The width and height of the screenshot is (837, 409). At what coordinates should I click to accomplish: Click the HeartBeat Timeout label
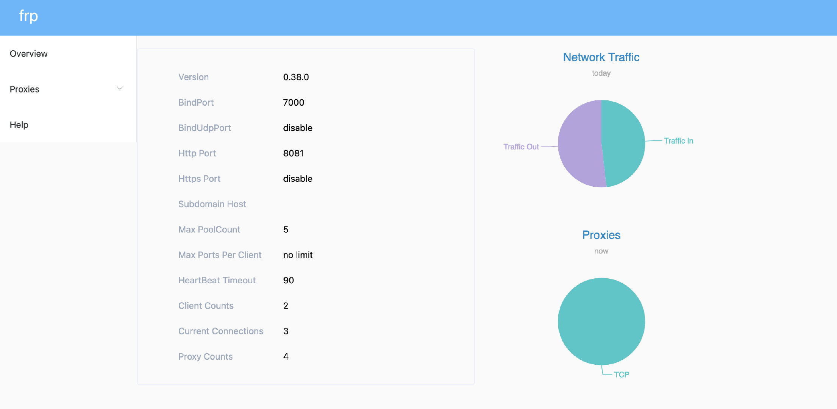coord(217,280)
